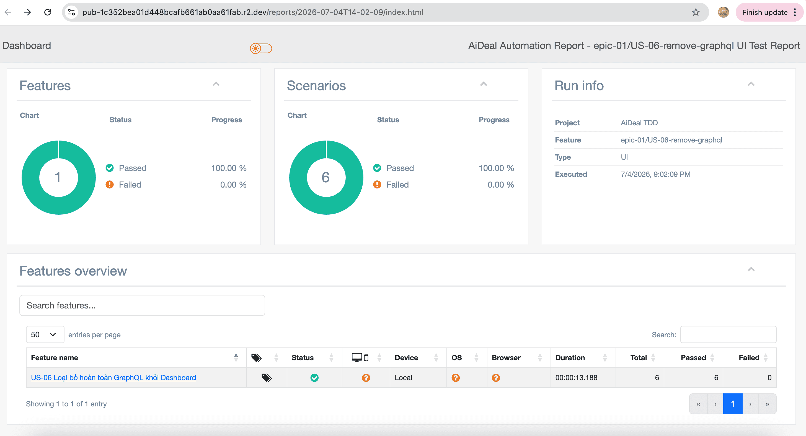Sort by the device type icon column
Screen dimensions: 806x436
point(366,357)
